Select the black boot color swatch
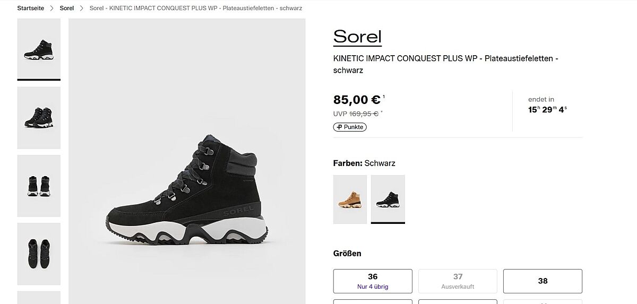The height and width of the screenshot is (304, 637). click(388, 199)
